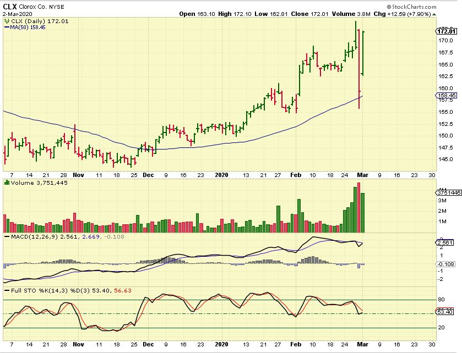462x353 pixels.
Task: Click the boxed 158.45 moving average tag
Action: point(446,95)
